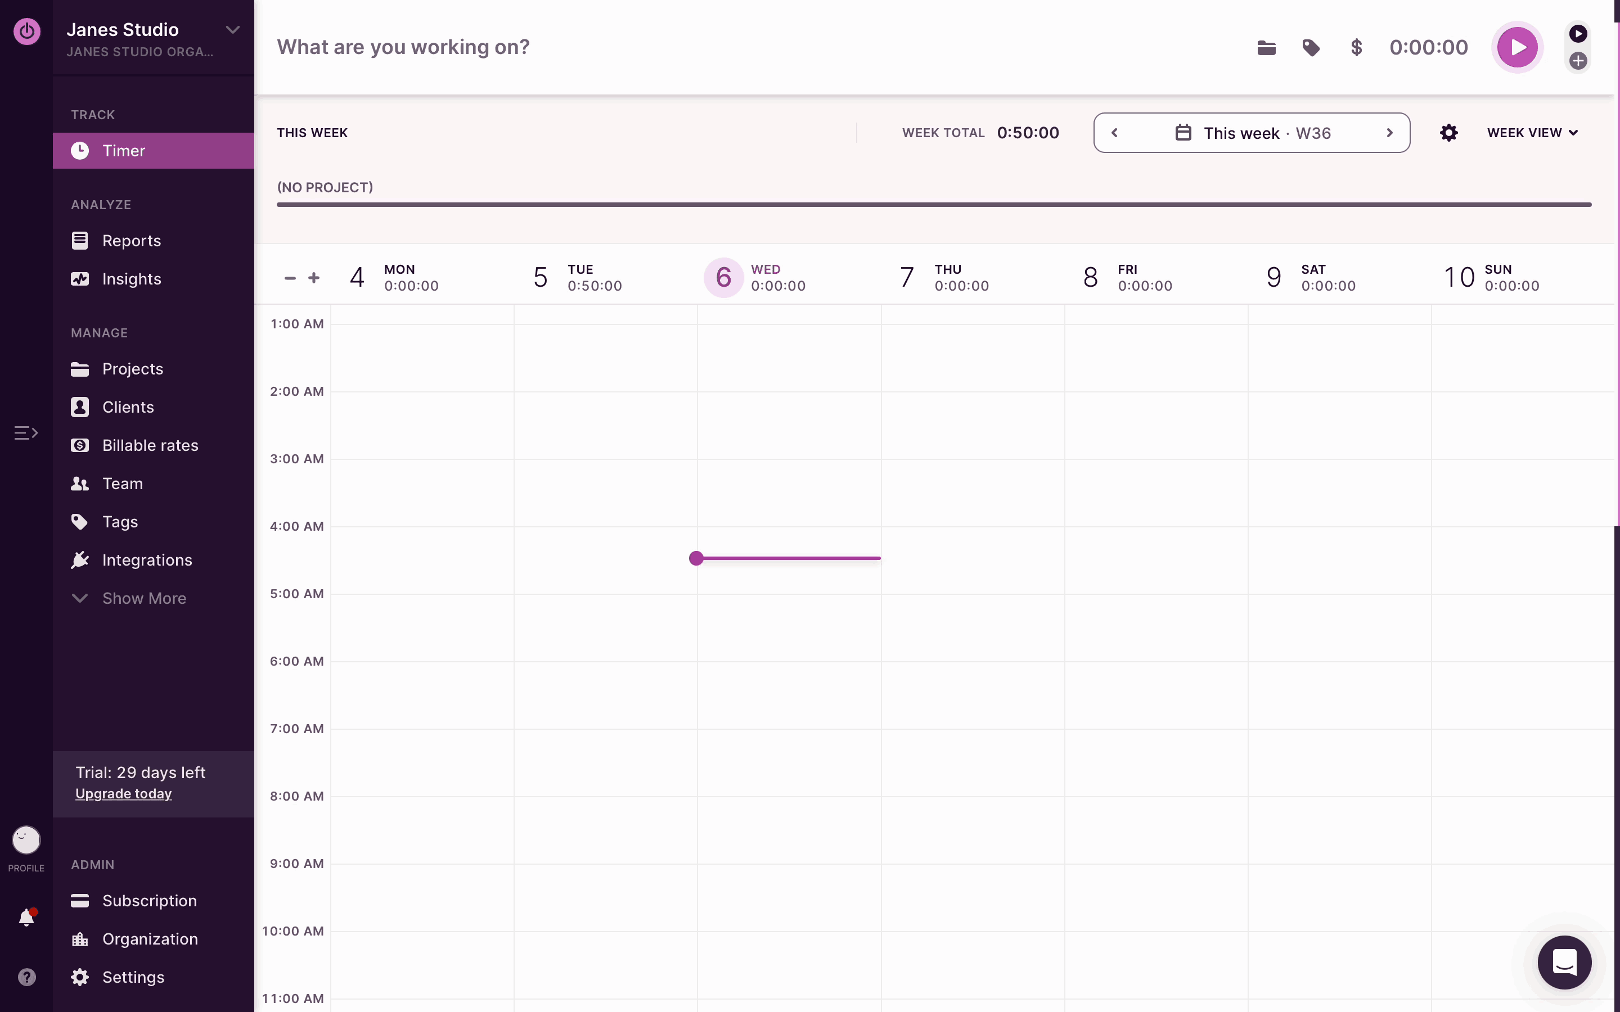Switch to manual mode plus icon
1620x1012 pixels.
[x=1578, y=61]
